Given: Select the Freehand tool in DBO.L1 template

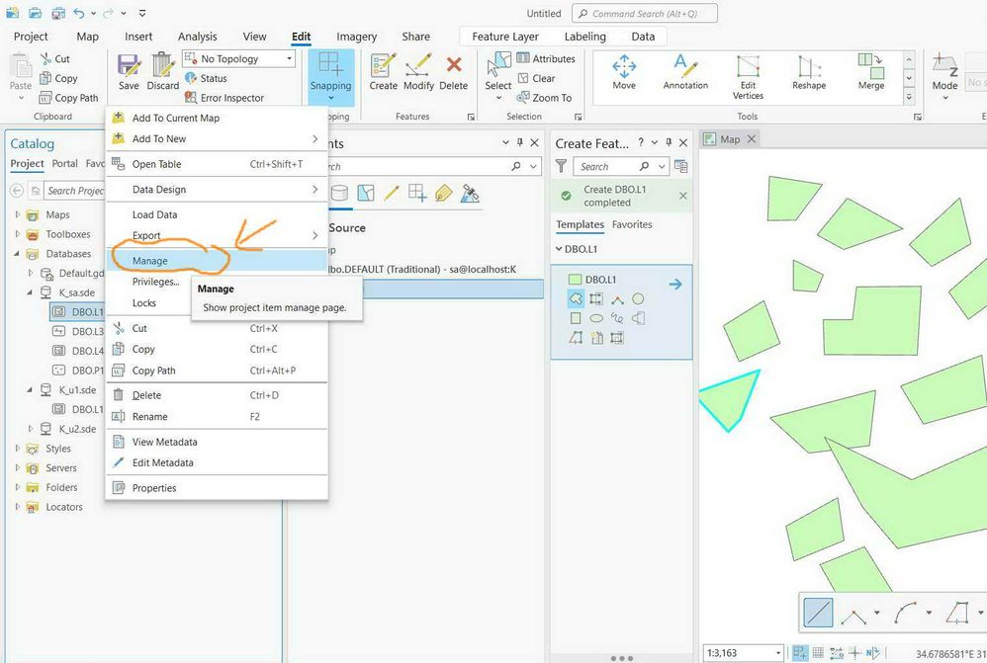Looking at the screenshot, I should pyautogui.click(x=617, y=318).
